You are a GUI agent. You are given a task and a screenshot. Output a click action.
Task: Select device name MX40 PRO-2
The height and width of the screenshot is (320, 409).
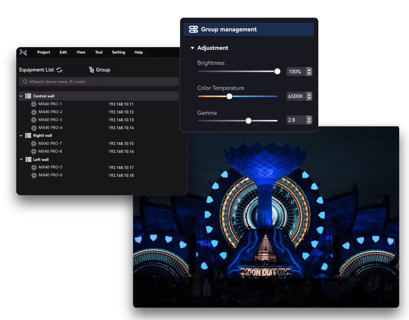coord(50,111)
